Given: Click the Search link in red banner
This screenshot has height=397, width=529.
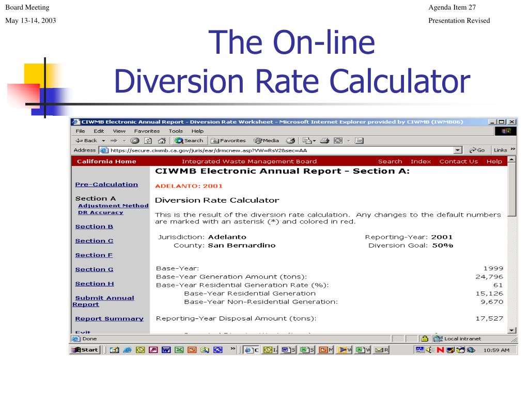Looking at the screenshot, I should pyautogui.click(x=390, y=161).
